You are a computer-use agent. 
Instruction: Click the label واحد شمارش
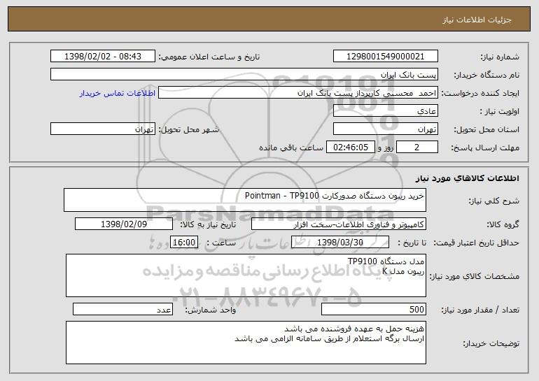(211, 310)
